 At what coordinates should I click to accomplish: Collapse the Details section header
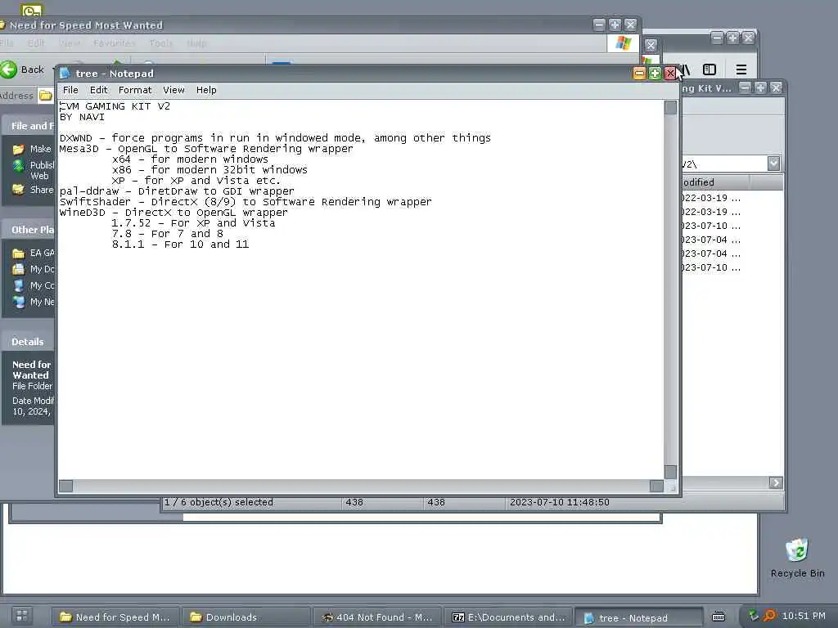(x=28, y=342)
